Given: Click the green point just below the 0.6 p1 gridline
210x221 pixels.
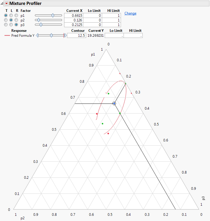Looking at the screenshot, I should click(x=103, y=124).
